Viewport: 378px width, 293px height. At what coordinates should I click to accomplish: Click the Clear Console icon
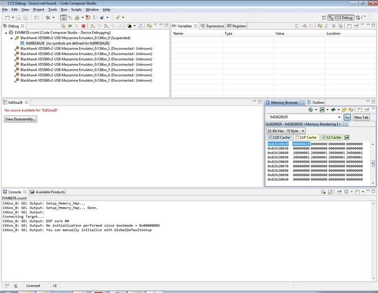click(x=323, y=192)
